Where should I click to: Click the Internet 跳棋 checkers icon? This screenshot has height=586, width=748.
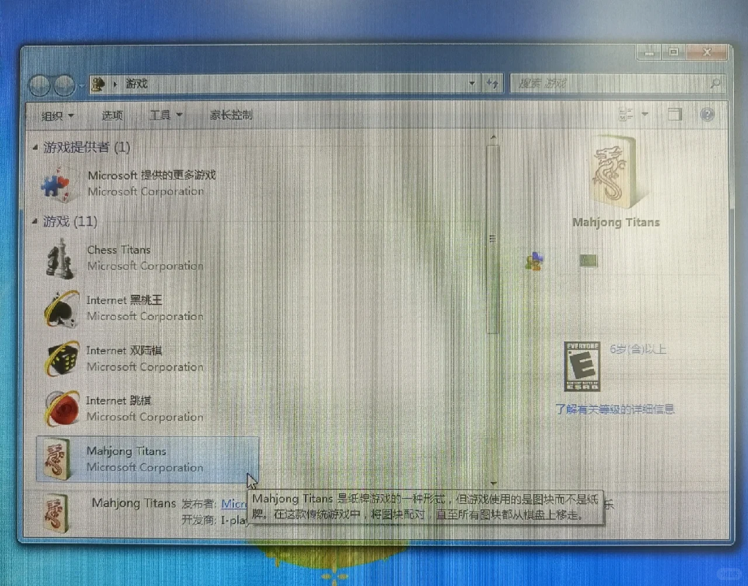(x=61, y=409)
